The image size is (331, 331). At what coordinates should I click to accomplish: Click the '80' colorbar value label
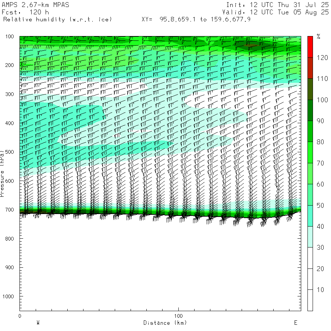[320, 142]
